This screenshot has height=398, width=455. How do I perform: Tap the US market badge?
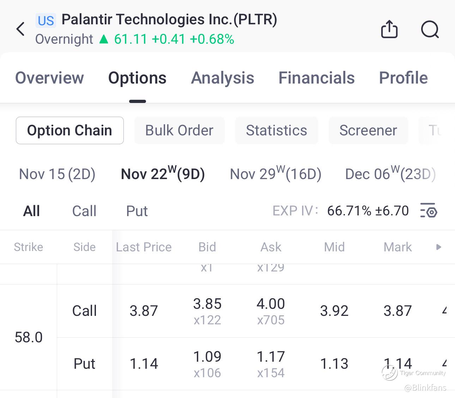point(46,21)
